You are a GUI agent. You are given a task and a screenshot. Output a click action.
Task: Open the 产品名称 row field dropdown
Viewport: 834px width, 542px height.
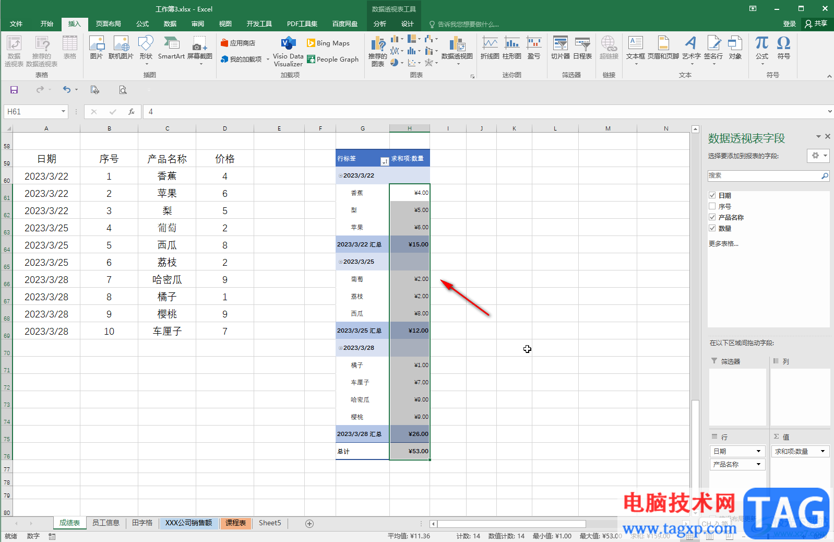point(758,464)
